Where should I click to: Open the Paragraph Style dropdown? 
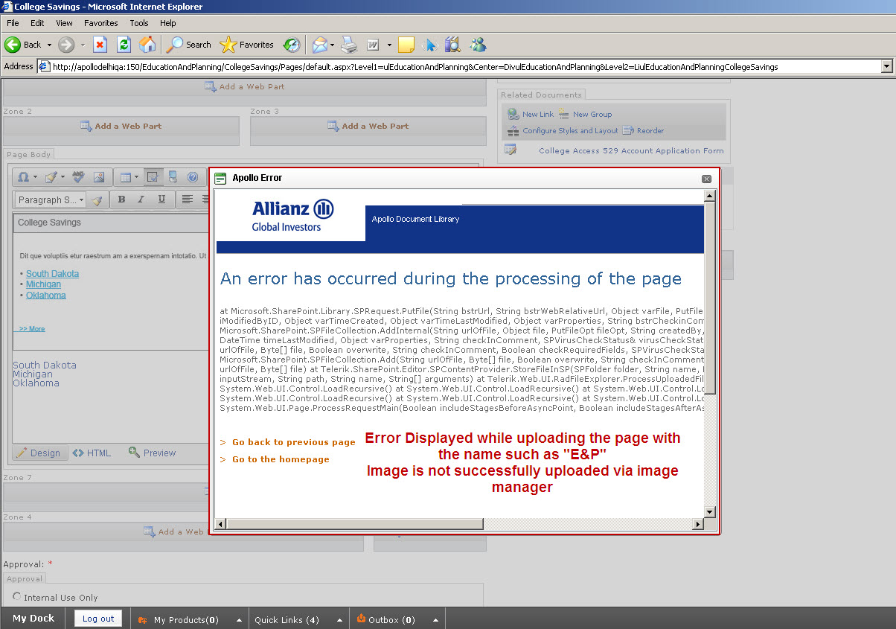51,200
